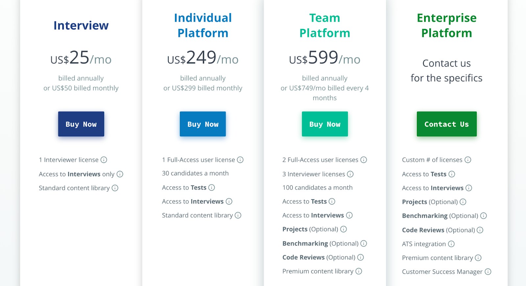
Task: Click the green Contact Us button
Action: (x=447, y=124)
